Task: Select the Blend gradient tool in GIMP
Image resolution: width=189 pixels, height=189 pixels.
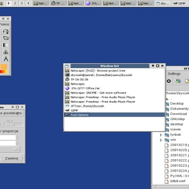Action: 6,45
